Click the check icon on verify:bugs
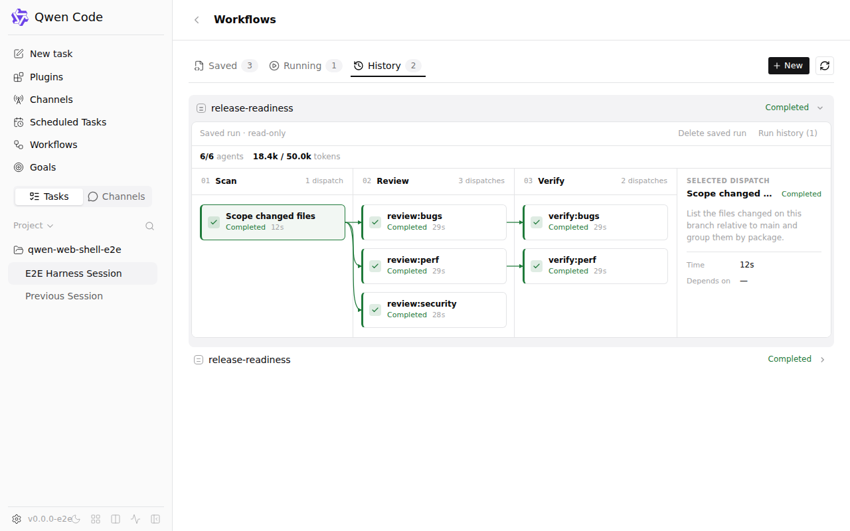Image resolution: width=850 pixels, height=531 pixels. [537, 222]
